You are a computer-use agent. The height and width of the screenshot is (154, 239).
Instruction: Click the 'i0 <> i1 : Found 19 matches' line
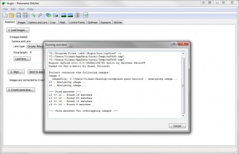(x=71, y=95)
